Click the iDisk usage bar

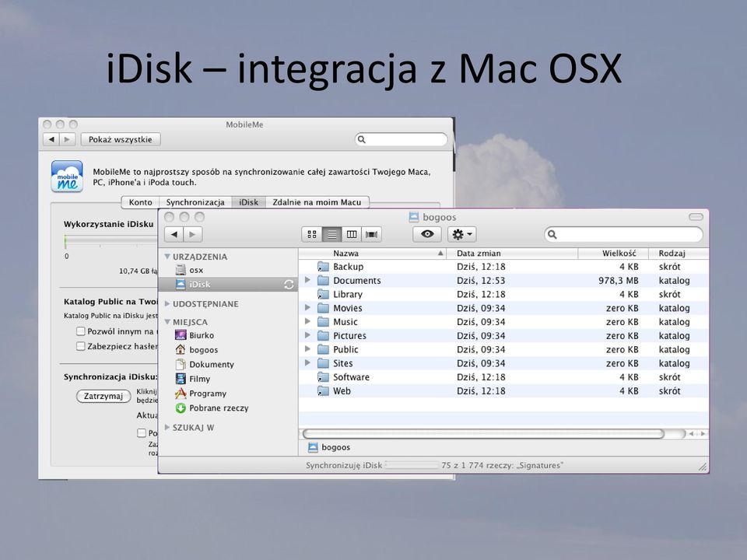click(x=110, y=241)
